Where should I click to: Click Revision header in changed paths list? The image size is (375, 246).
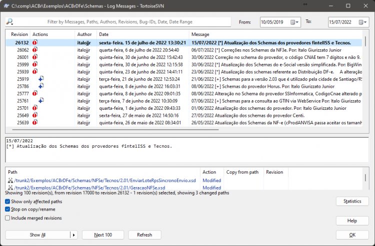tap(275, 172)
